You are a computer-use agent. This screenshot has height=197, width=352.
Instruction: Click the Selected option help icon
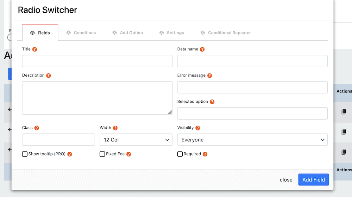pos(212,102)
